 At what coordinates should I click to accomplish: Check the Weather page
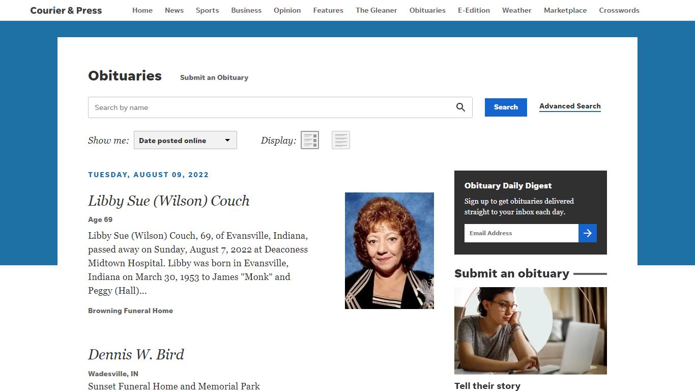517,10
